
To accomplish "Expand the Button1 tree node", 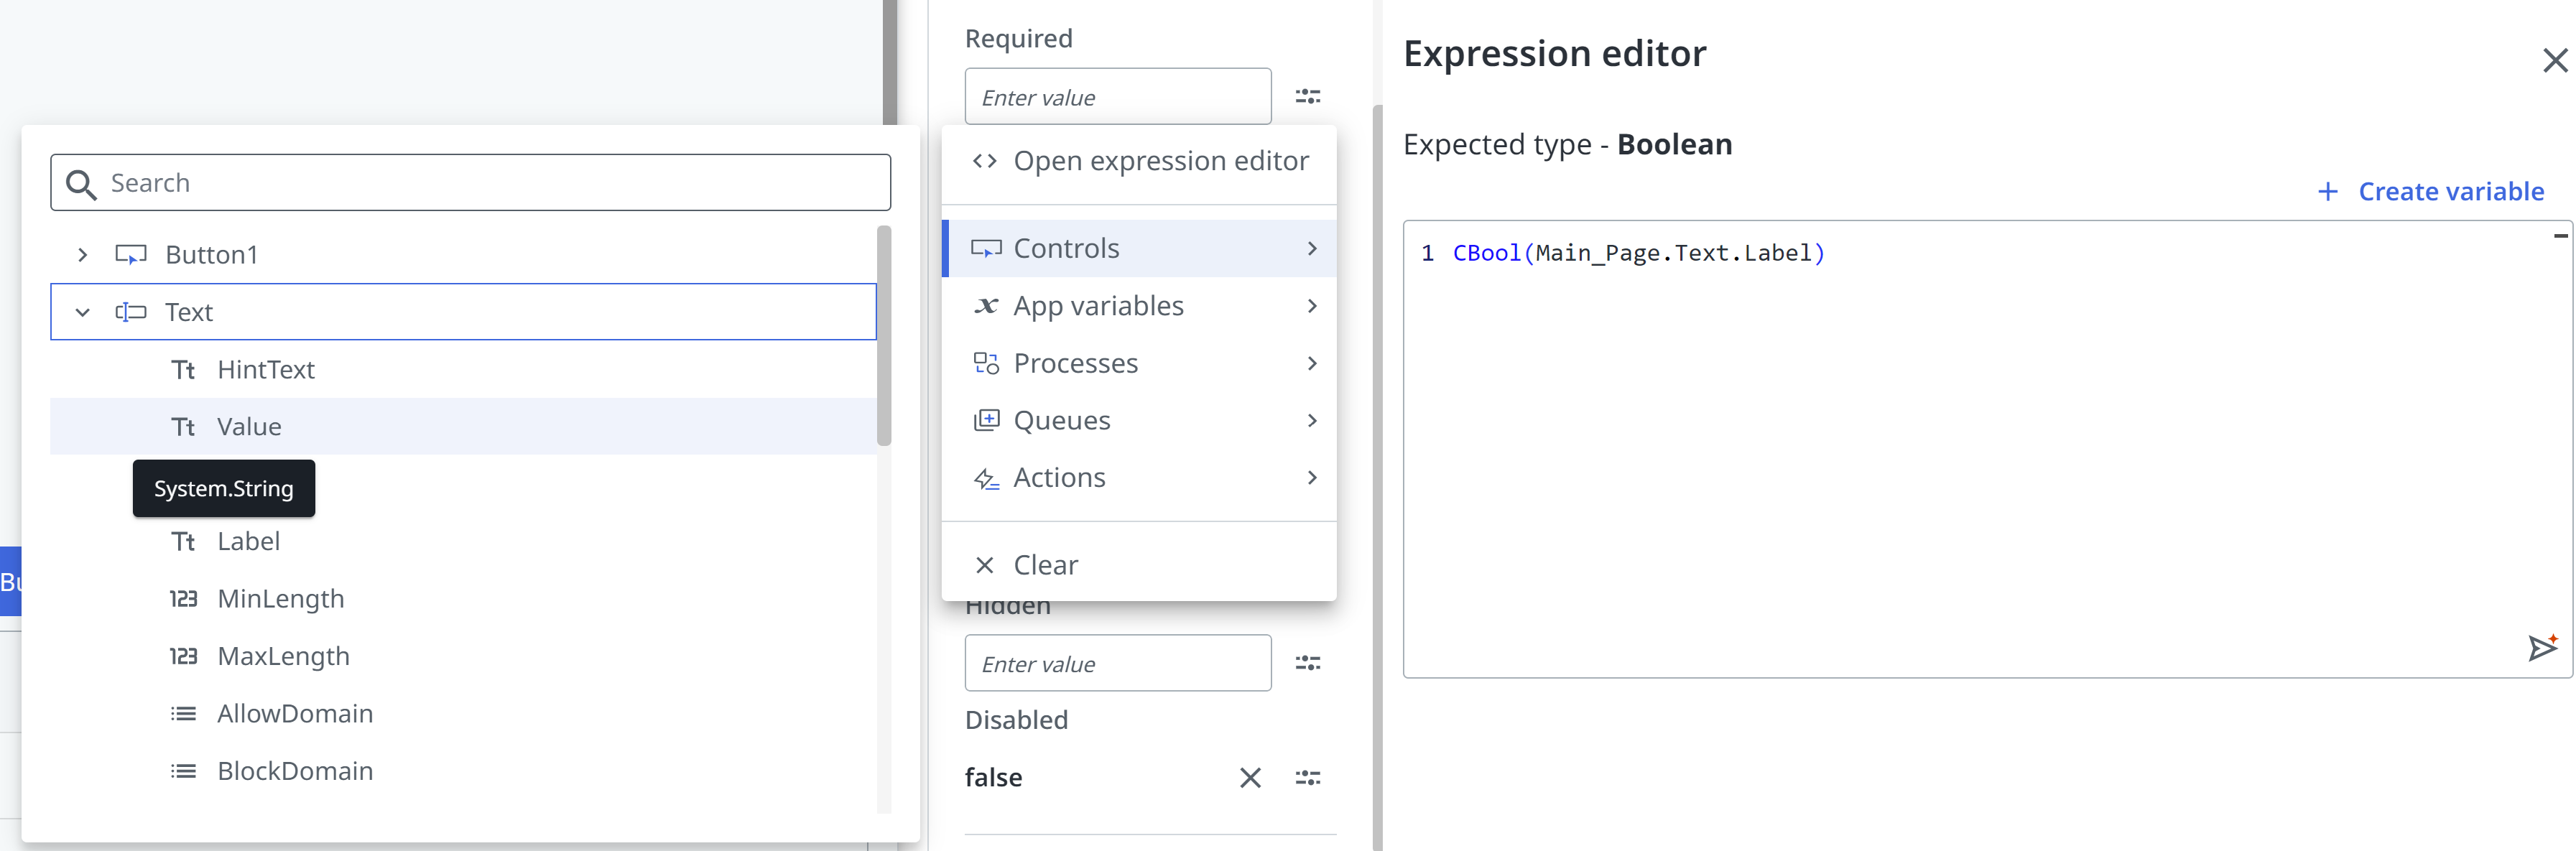I will point(83,255).
